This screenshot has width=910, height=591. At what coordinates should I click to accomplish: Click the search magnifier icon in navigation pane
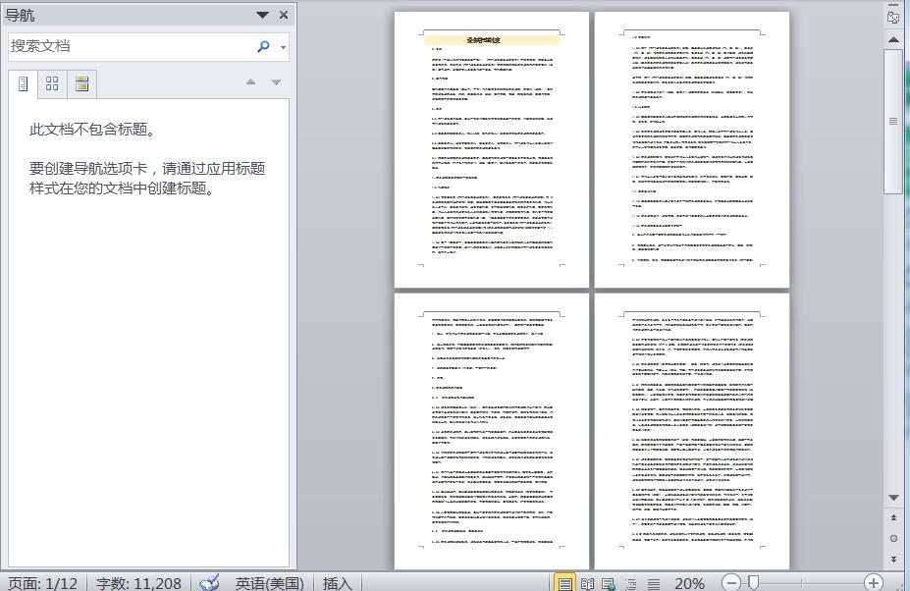tap(263, 46)
